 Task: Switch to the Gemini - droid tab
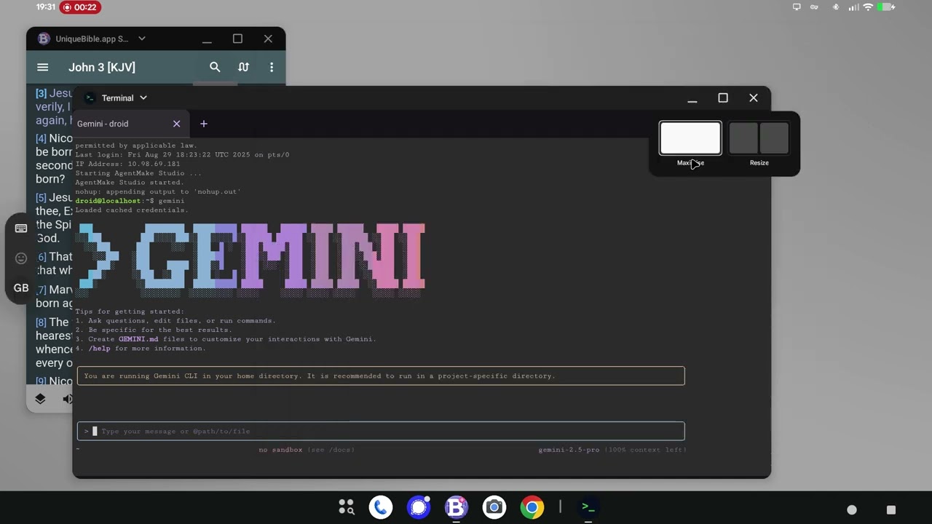click(x=103, y=124)
